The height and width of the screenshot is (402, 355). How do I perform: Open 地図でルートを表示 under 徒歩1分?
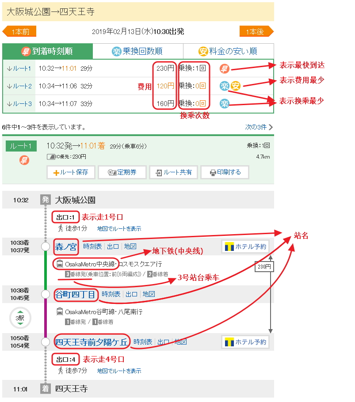(119, 229)
